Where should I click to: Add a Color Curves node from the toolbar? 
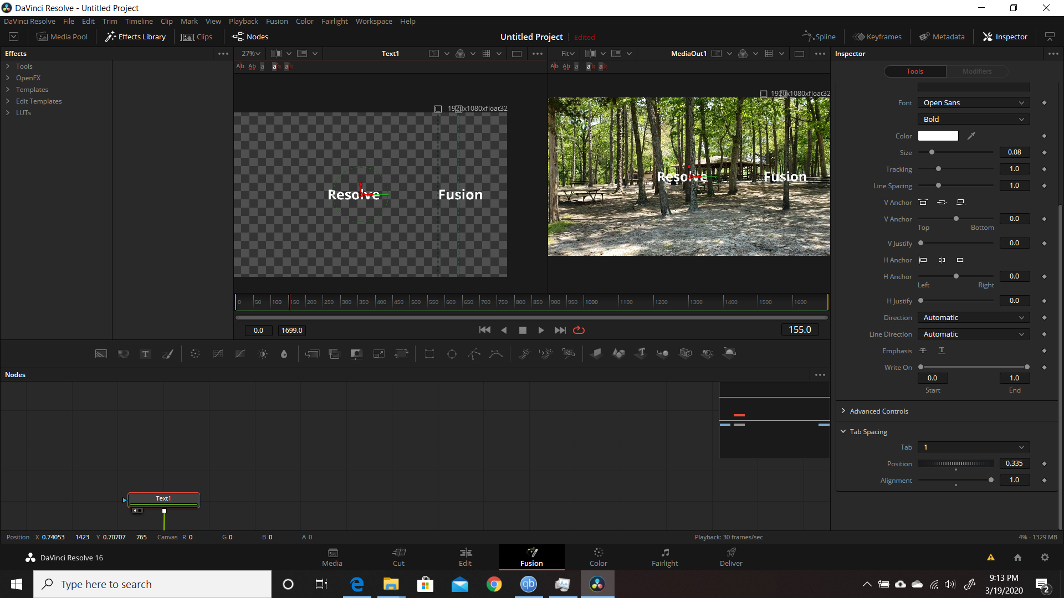(x=218, y=354)
